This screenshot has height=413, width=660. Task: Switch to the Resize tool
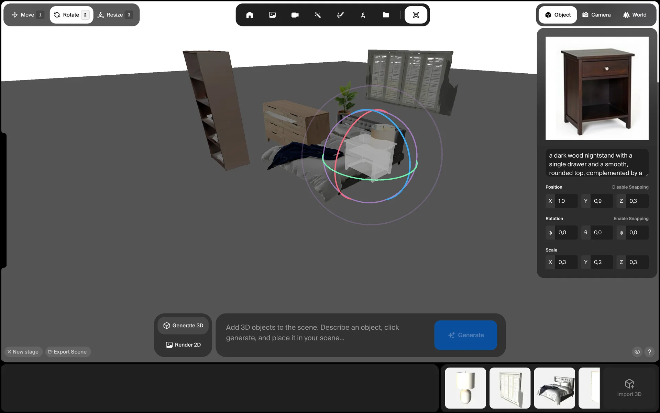[x=115, y=15]
